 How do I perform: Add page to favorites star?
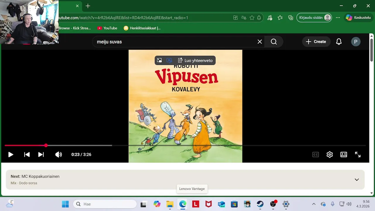coord(252,18)
